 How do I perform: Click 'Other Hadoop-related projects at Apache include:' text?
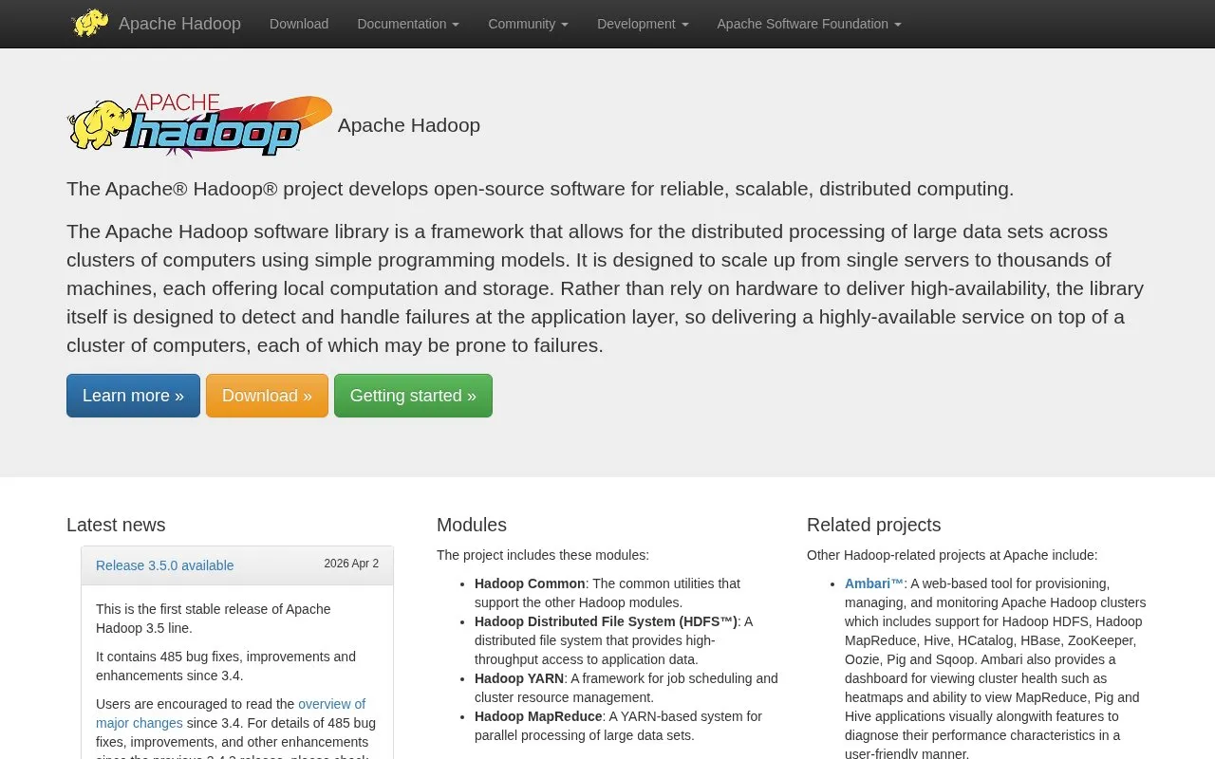tap(952, 555)
